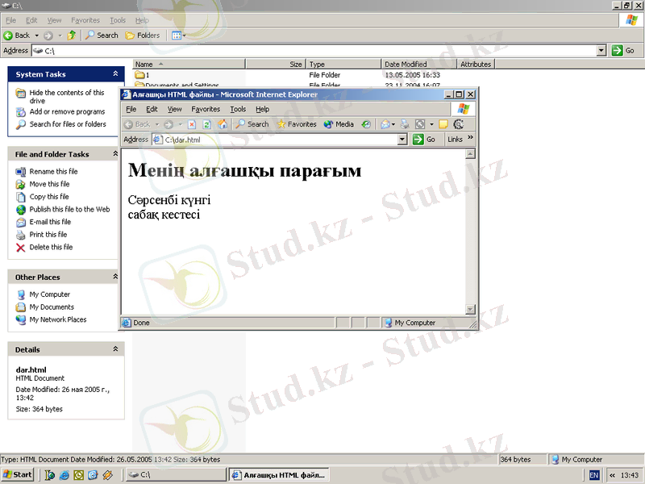Click the Home icon in Internet Explorer

tap(222, 124)
